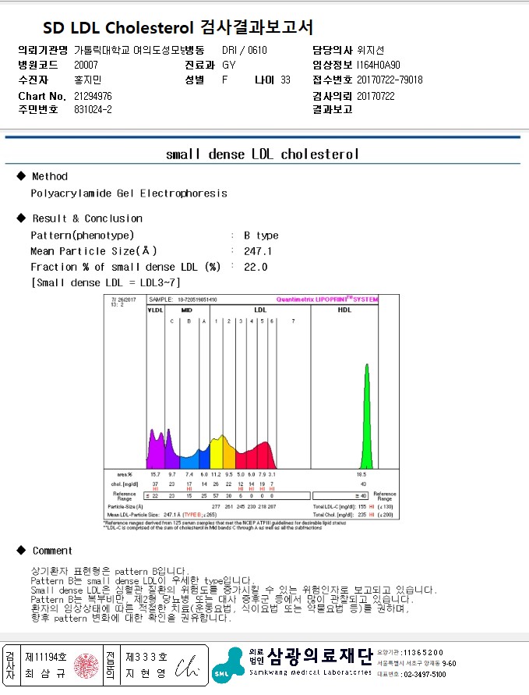Click the HDL cholesterol value '43'

363,484
